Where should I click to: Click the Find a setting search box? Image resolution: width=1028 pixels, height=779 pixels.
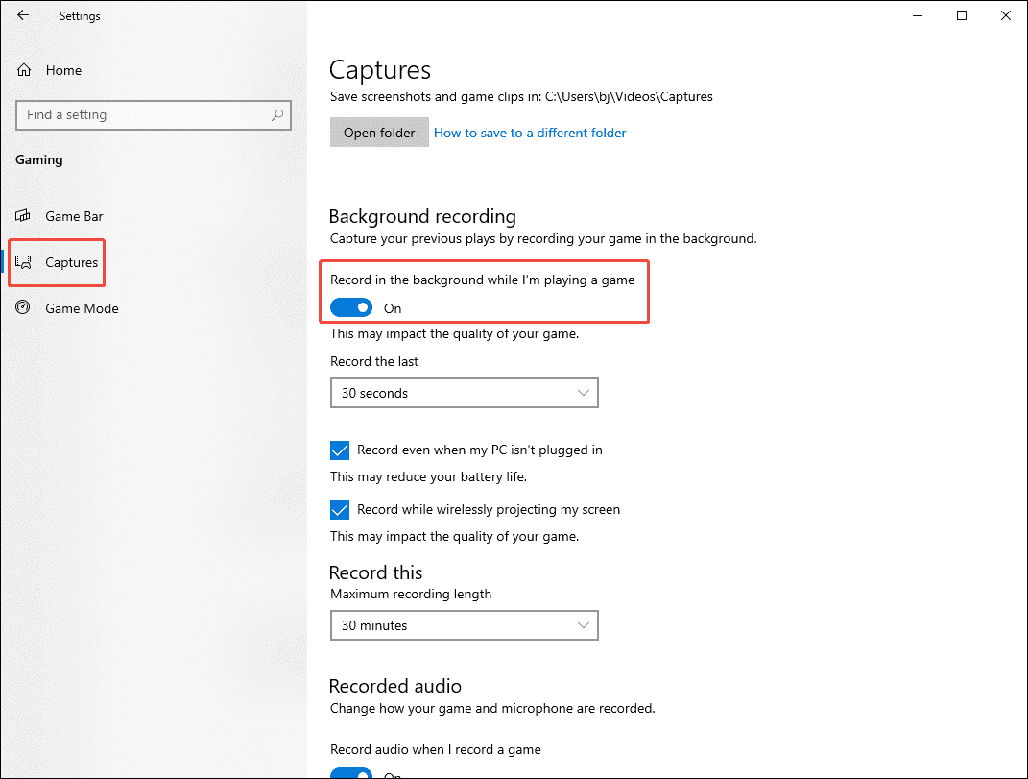154,115
